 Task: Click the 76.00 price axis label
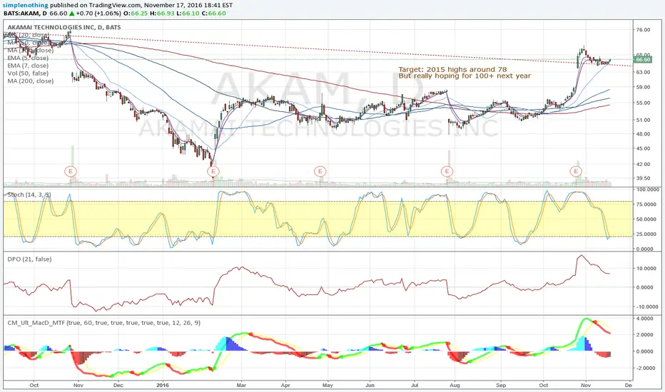coord(643,30)
